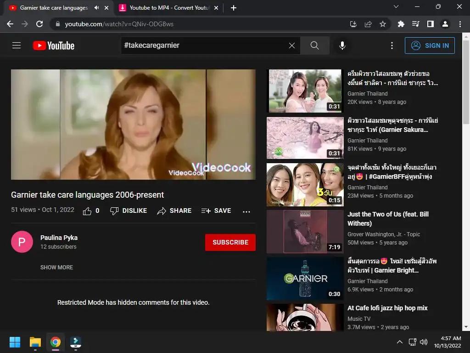
Task: Open YouTube settings three-dot menu
Action: coord(392,46)
